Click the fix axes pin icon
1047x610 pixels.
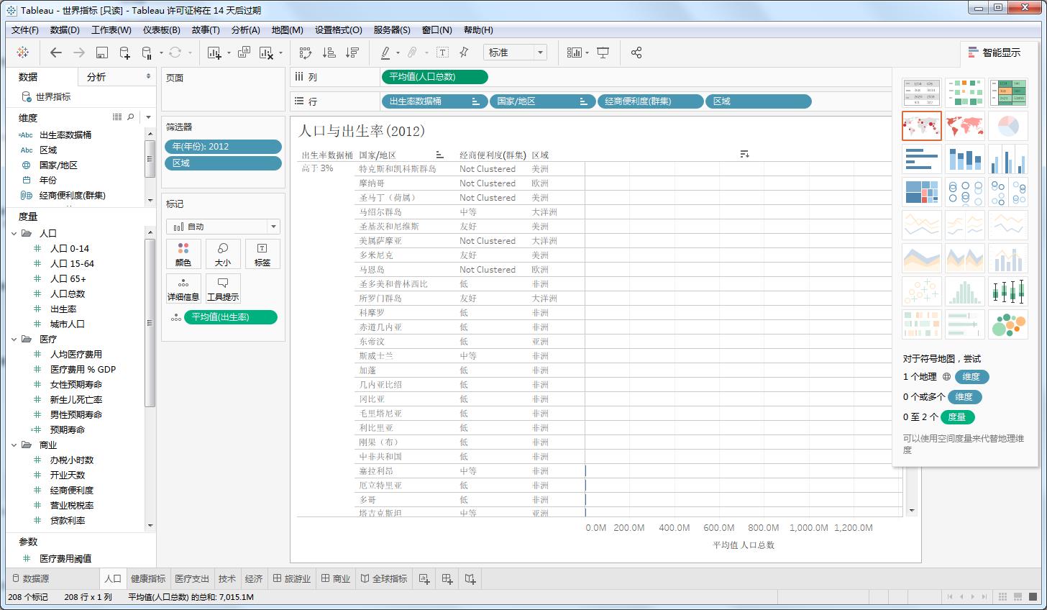[x=464, y=53]
